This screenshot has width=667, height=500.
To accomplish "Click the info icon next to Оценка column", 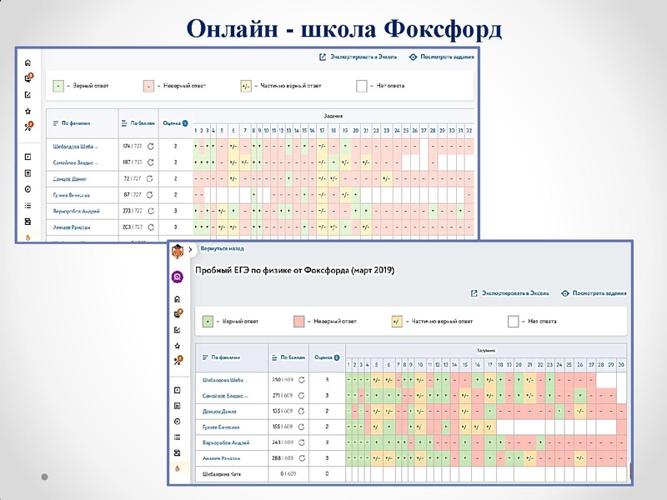I will [337, 358].
